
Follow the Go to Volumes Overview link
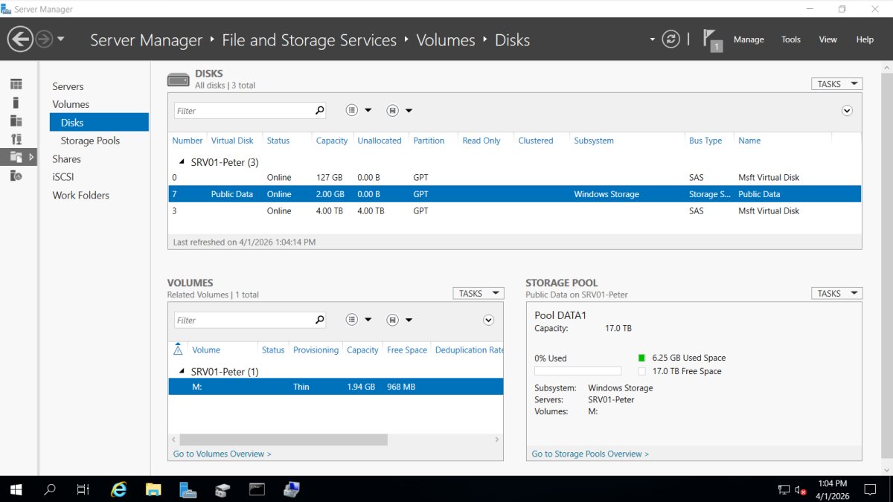pos(222,454)
